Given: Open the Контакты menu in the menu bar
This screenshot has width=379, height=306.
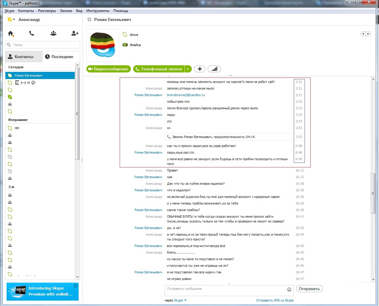Looking at the screenshot, I should point(26,11).
